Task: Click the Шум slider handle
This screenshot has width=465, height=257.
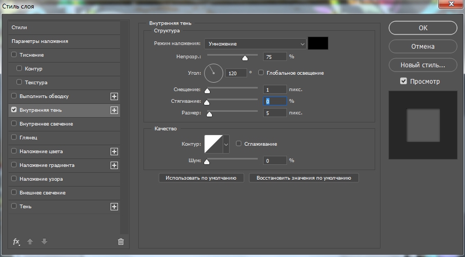Action: [207, 162]
